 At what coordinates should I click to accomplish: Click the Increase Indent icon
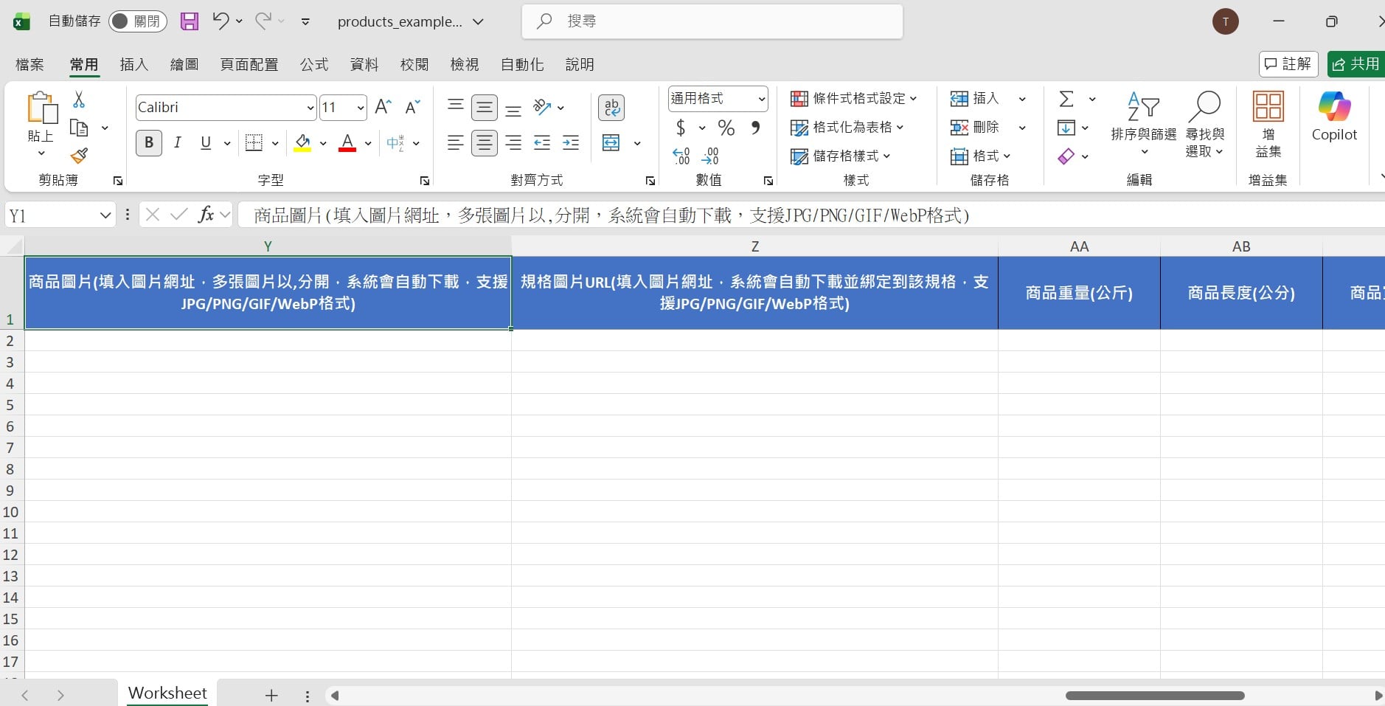click(x=571, y=143)
